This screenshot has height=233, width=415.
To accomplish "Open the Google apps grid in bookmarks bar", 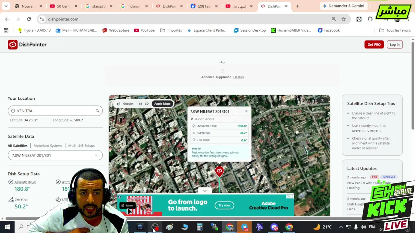I will tap(6, 30).
